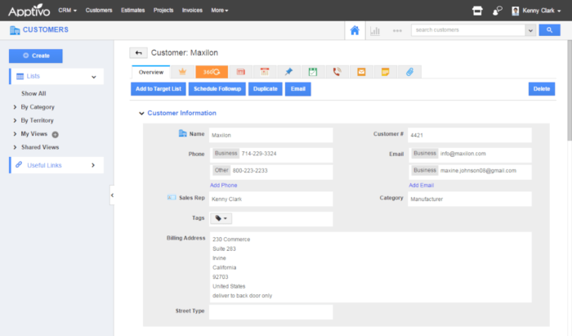Click the Duplicate button
The image size is (572, 336).
pyautogui.click(x=266, y=89)
